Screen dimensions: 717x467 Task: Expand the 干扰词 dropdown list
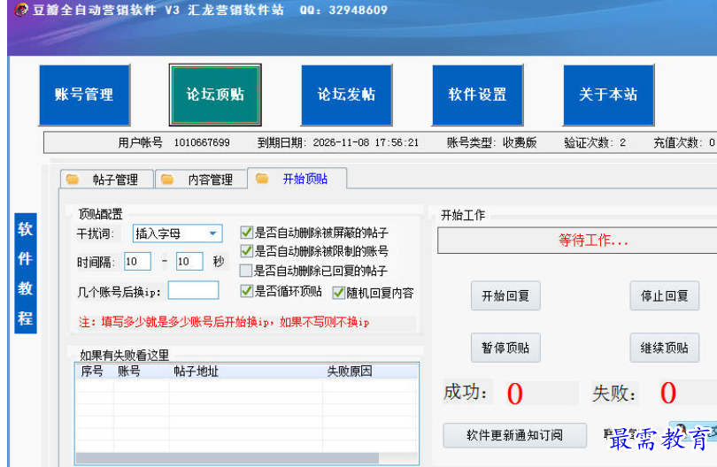pos(213,233)
